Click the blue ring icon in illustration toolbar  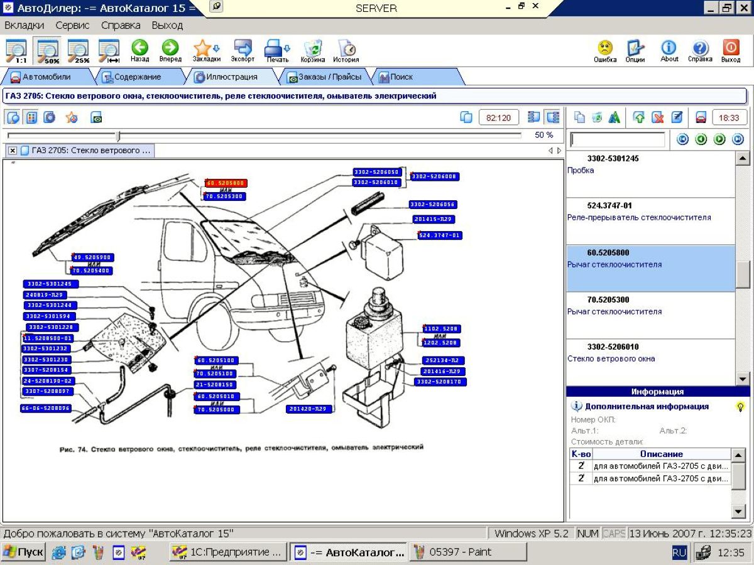coord(50,117)
